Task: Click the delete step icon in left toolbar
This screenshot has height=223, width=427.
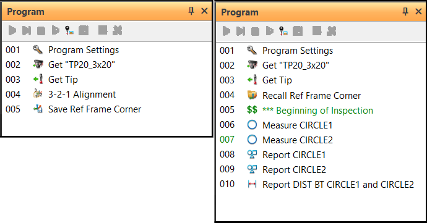Action: click(118, 30)
